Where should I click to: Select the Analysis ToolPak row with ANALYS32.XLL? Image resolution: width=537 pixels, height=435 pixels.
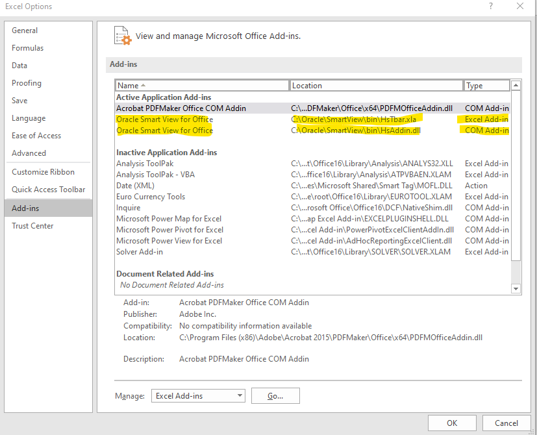point(312,164)
